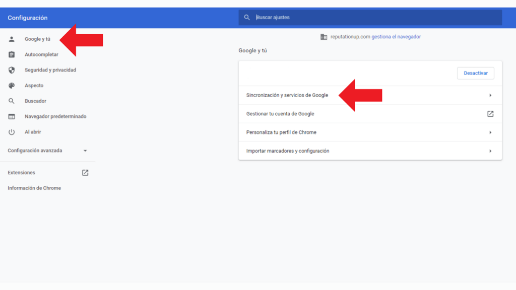Select the Google y tú profile icon
This screenshot has width=516, height=290.
click(12, 39)
